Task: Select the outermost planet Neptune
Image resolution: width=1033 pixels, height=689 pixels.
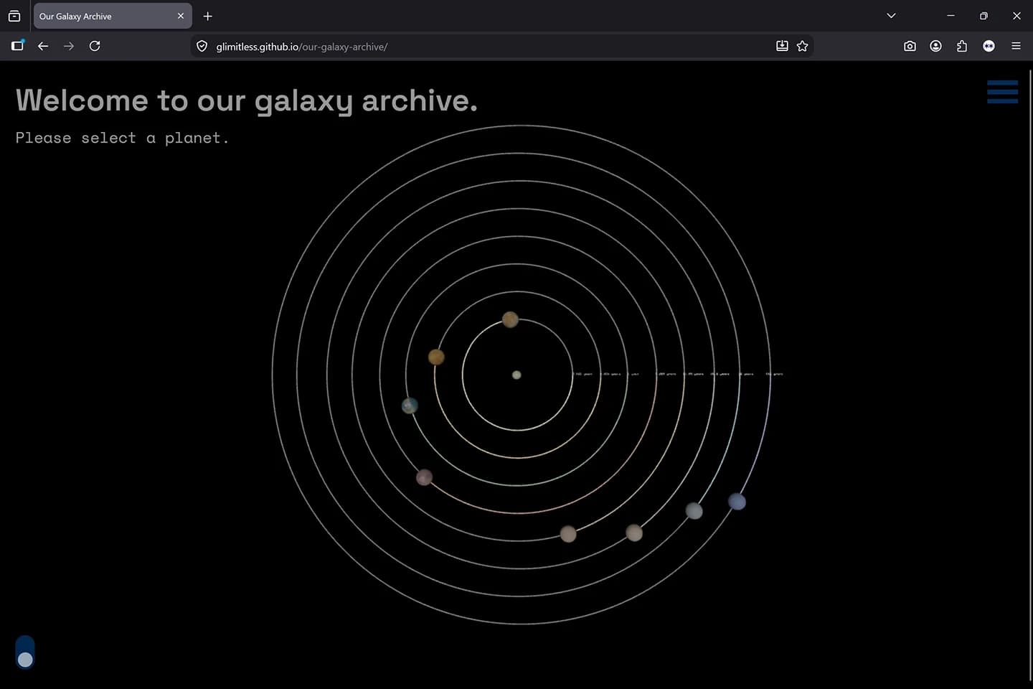Action: point(737,502)
